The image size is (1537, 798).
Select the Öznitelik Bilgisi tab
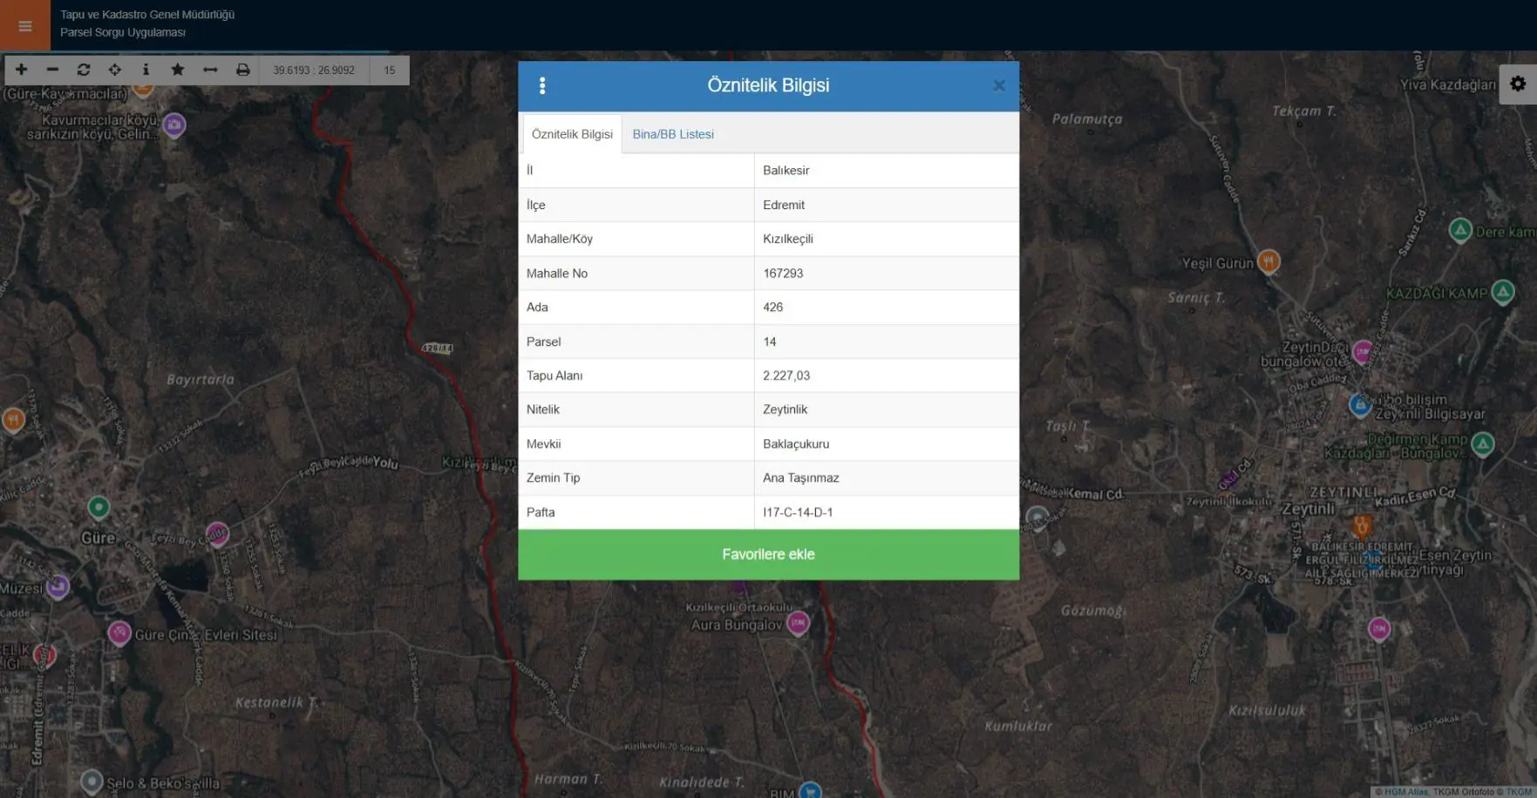[x=572, y=134]
